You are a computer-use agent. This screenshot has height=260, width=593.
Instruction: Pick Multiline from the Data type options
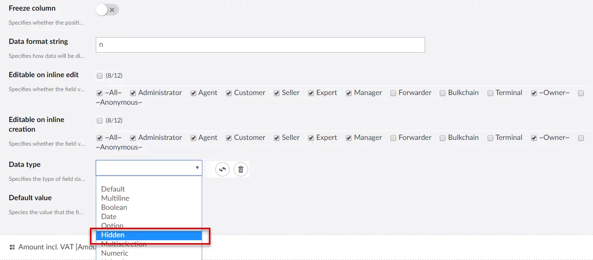(x=115, y=198)
